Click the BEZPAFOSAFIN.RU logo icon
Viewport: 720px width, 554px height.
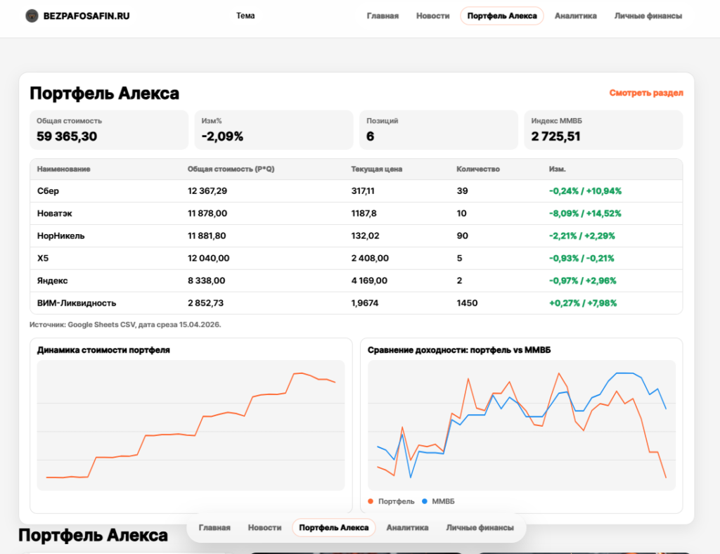[x=32, y=15]
